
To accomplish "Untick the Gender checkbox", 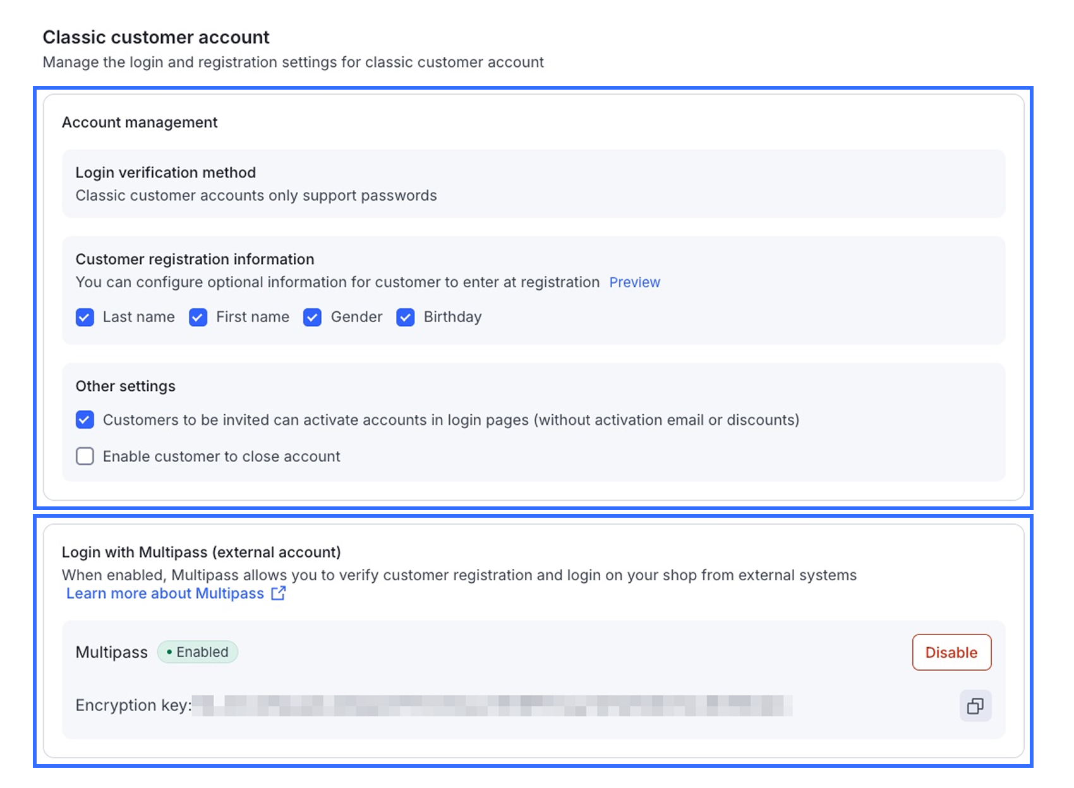I will click(x=312, y=317).
